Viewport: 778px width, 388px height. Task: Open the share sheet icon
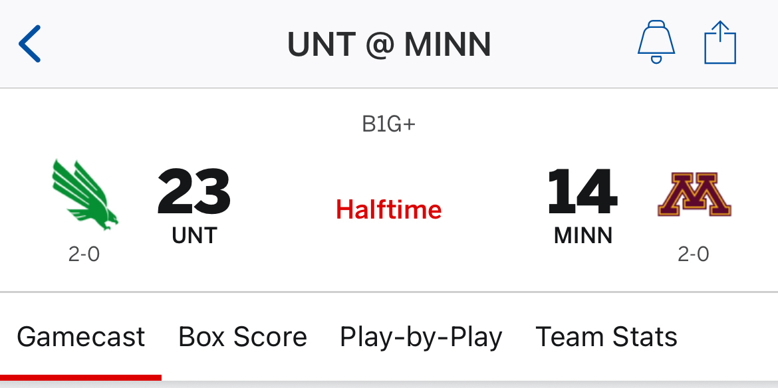click(720, 43)
